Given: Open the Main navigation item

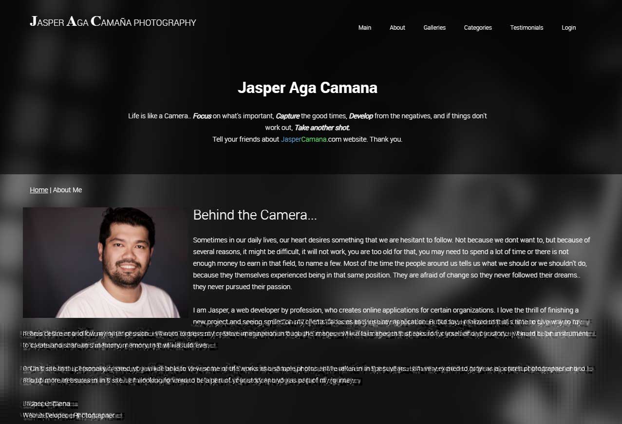Looking at the screenshot, I should coord(364,28).
